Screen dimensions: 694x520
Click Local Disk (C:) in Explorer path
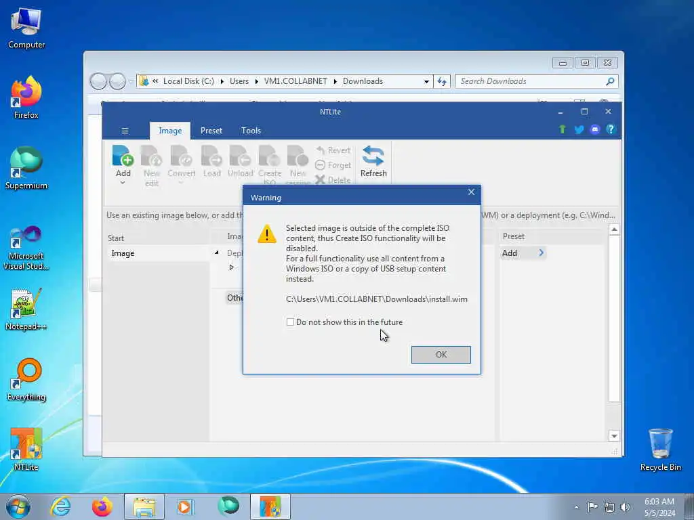[188, 81]
